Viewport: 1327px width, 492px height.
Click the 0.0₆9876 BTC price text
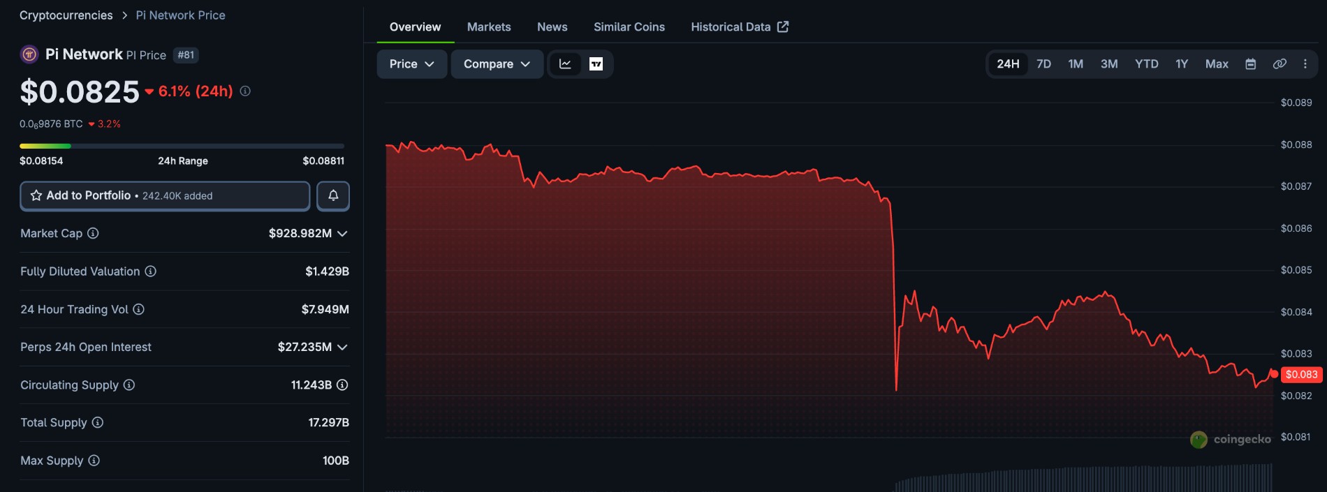[51, 124]
